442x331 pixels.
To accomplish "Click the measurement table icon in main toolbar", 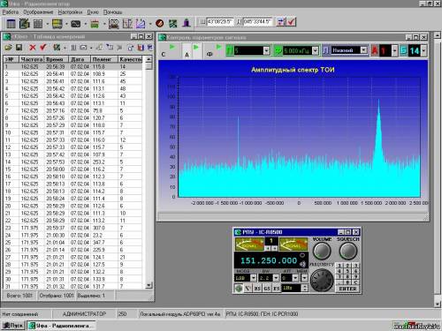I will pos(11,24).
